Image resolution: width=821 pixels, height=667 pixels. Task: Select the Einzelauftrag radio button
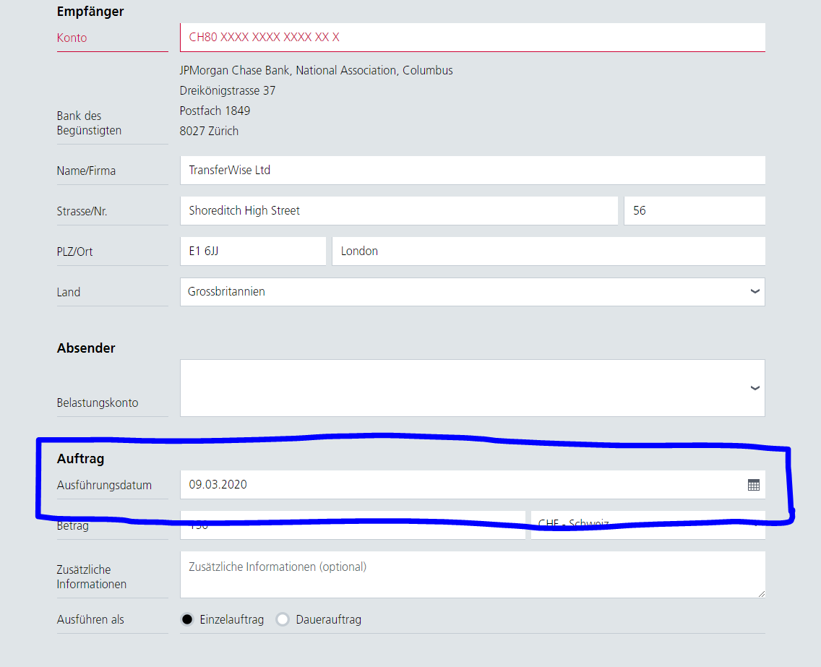[x=188, y=619]
